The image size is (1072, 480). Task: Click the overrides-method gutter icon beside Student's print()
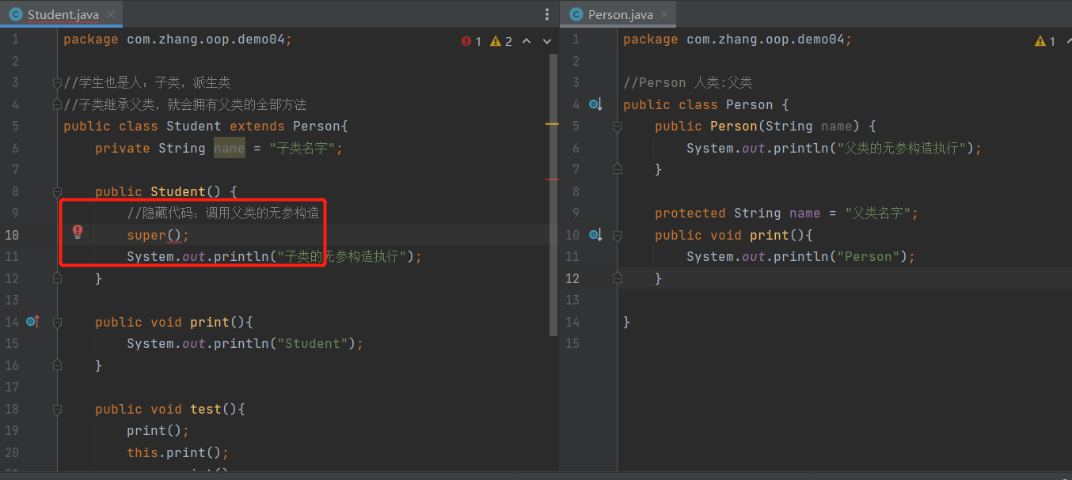[x=32, y=322]
